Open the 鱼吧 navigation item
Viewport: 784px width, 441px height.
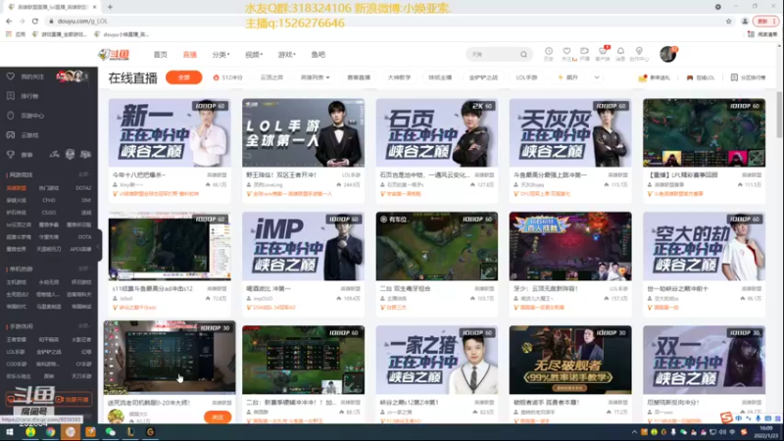318,55
